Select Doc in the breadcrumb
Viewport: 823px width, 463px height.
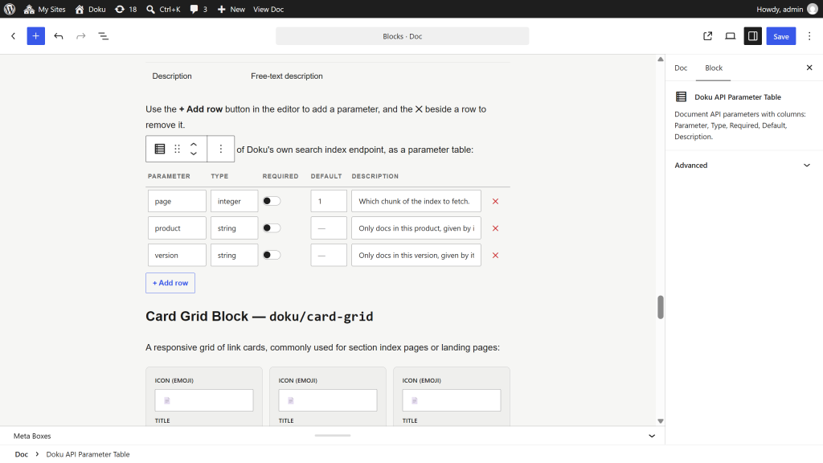(22, 454)
